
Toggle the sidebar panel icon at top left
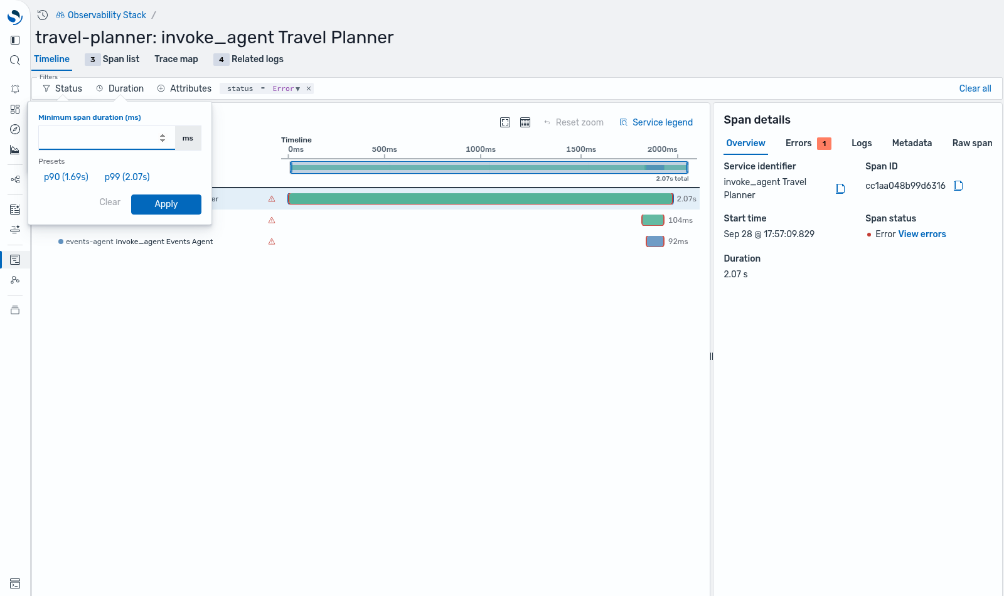pos(15,40)
